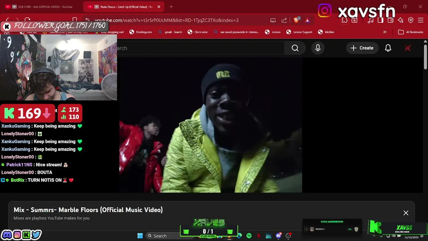This screenshot has height=241, width=428.
Task: Open the Brave music playlist icon
Action: tap(370, 20)
